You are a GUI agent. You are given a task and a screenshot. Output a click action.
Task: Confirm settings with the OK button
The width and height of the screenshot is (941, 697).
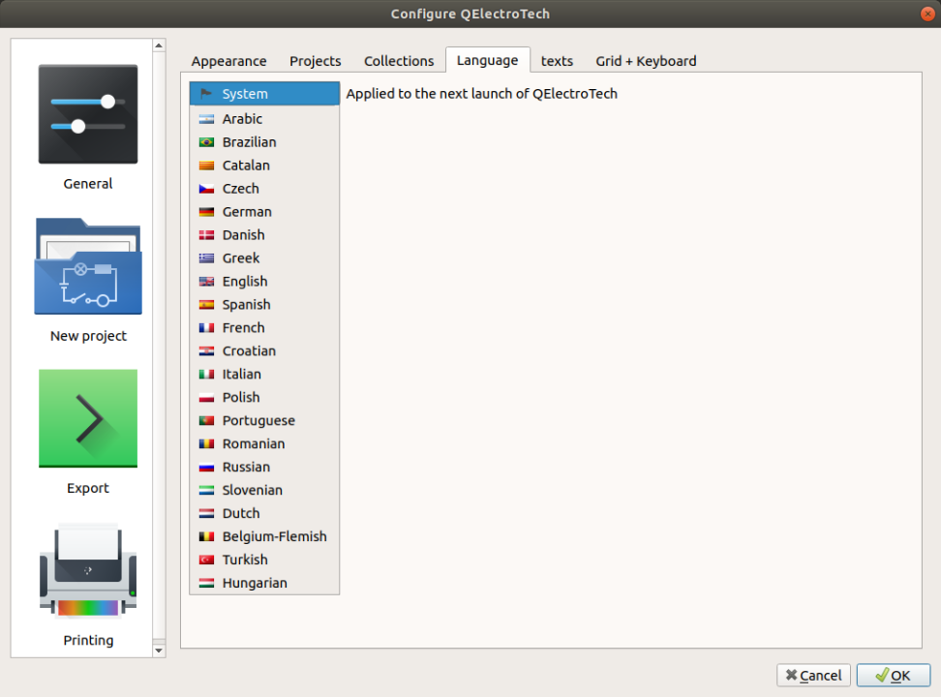(x=894, y=676)
